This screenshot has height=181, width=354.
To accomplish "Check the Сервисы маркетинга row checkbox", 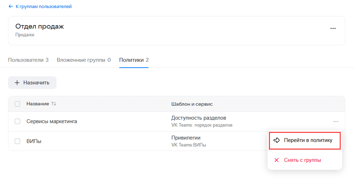I will click(17, 121).
